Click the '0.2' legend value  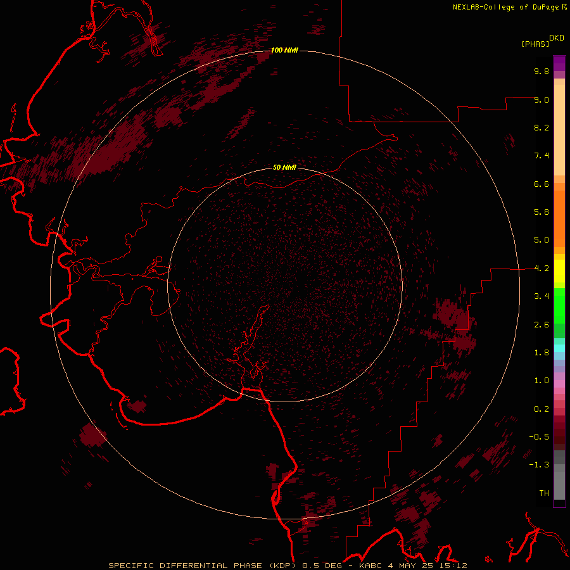(541, 409)
